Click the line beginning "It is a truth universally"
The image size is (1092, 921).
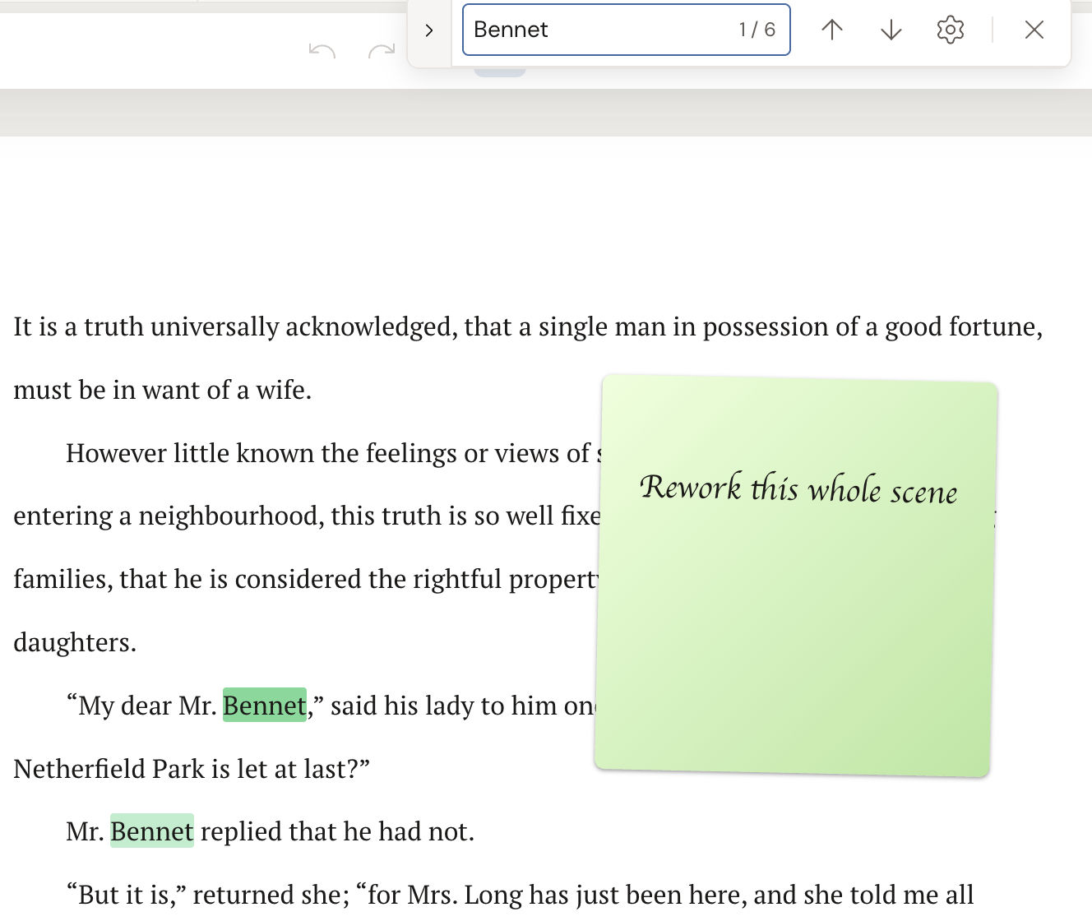point(528,327)
